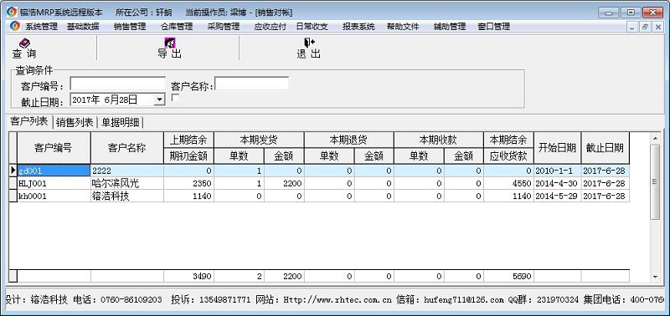
Task: Click the 2010-1-1 start date cell
Action: pyautogui.click(x=557, y=171)
